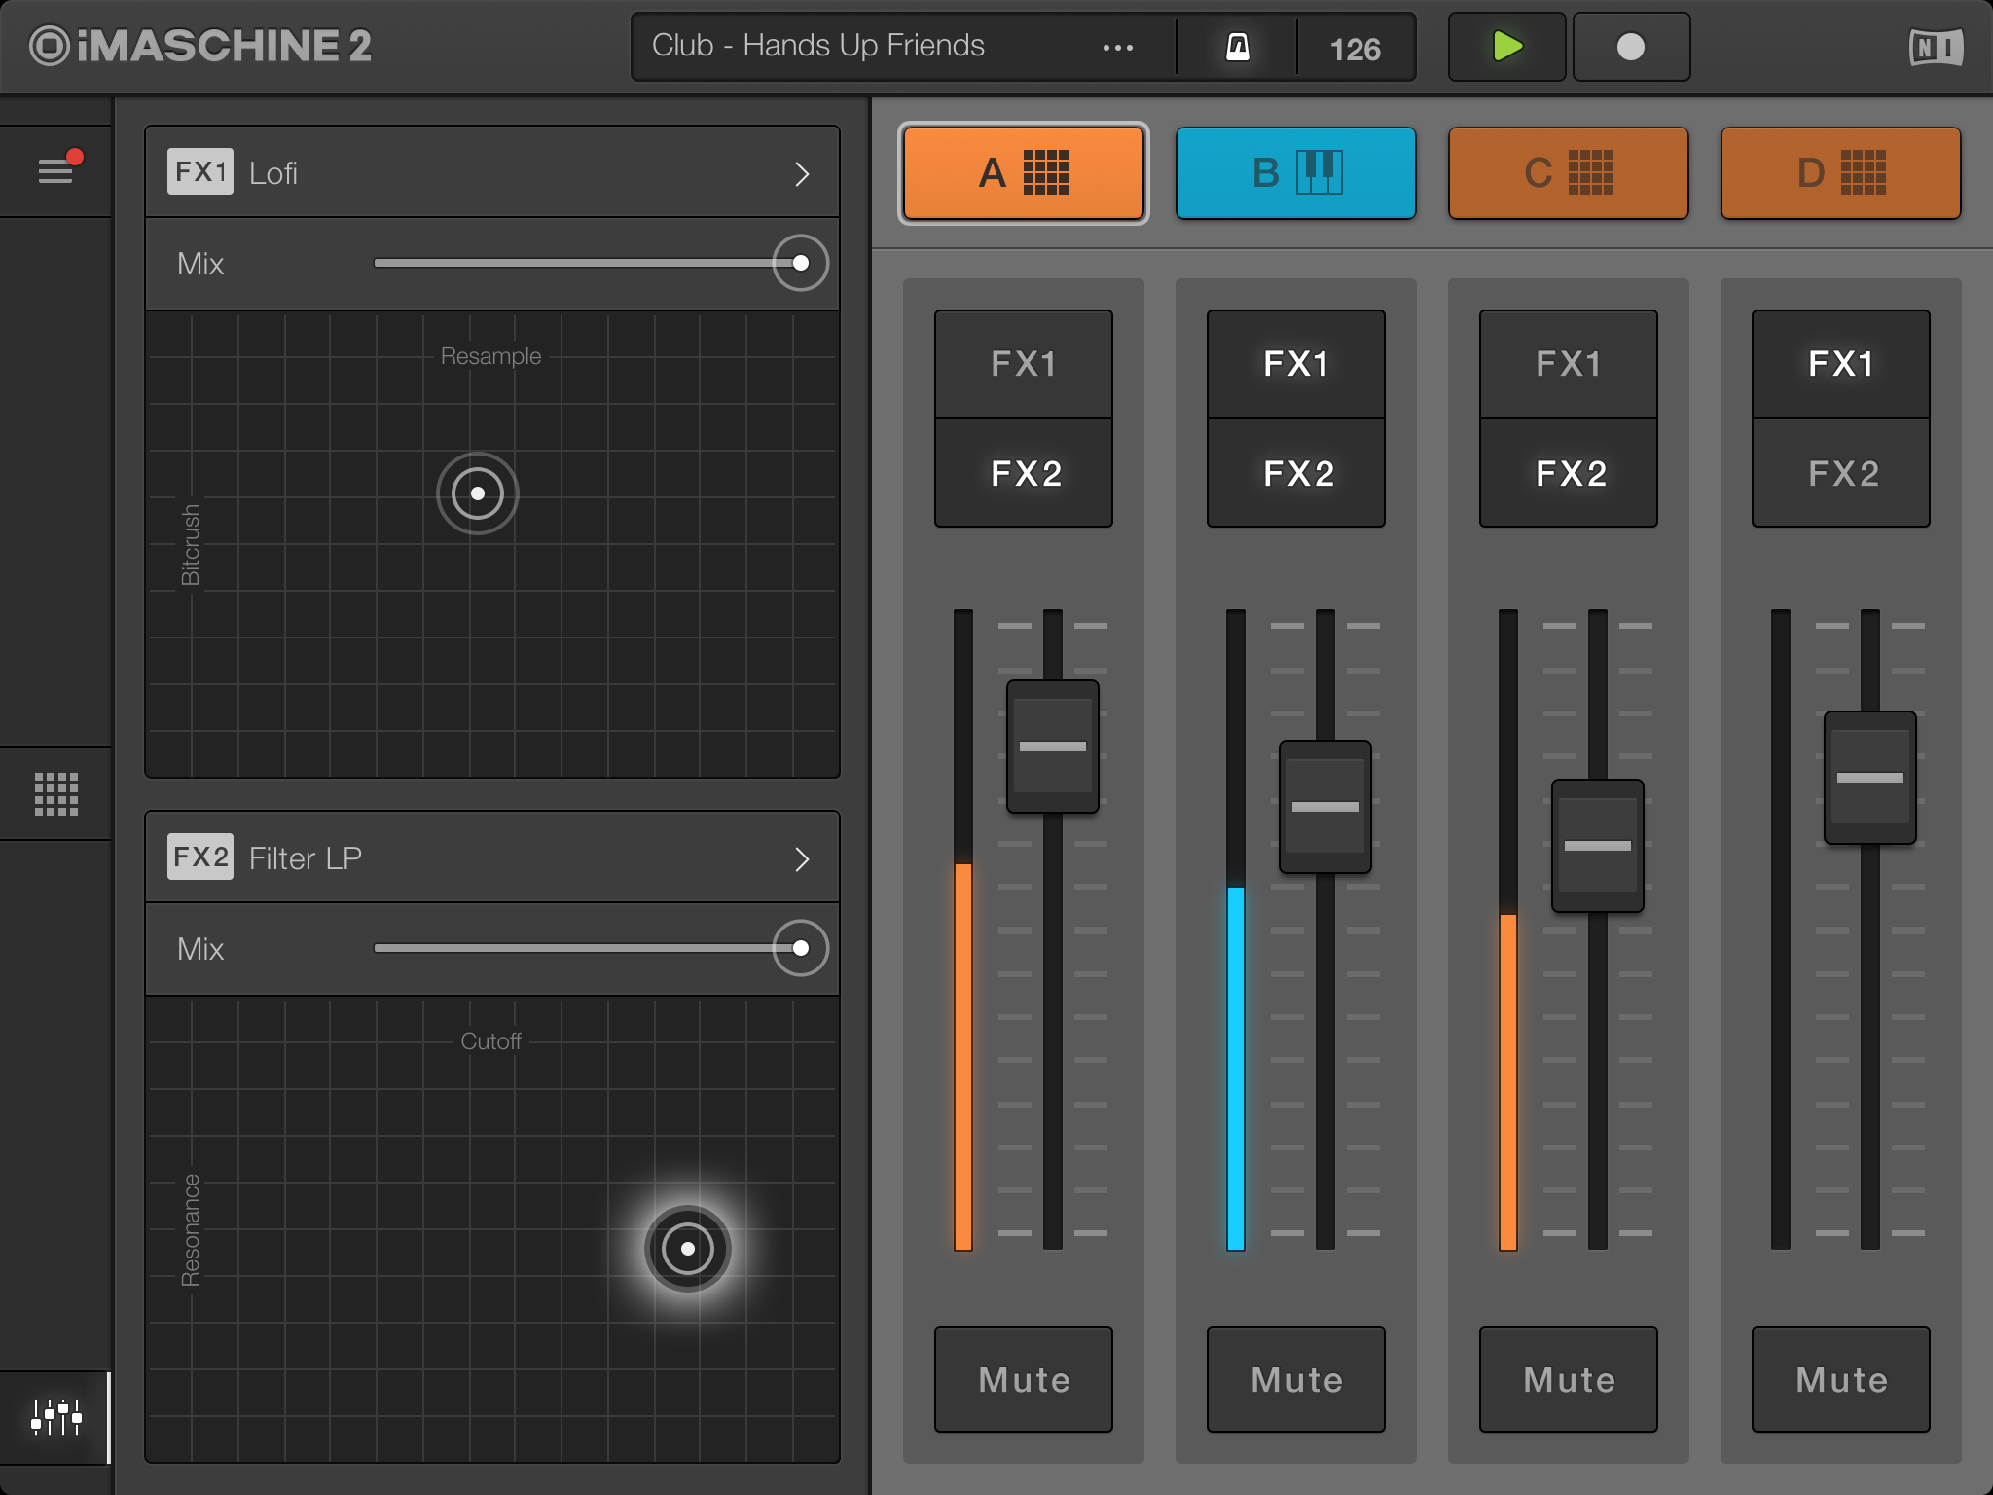Click the Lofi Mix slider handle
The height and width of the screenshot is (1495, 1993).
tap(801, 263)
